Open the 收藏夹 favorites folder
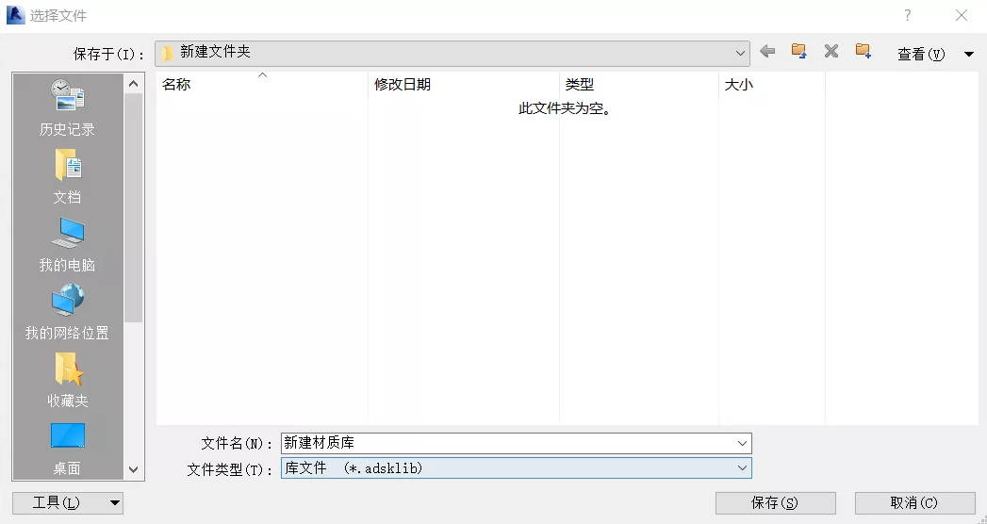 67,379
